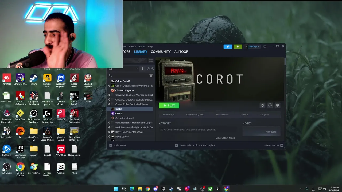342x192 pixels.
Task: Click the Steam help question mark
Action: (246, 47)
